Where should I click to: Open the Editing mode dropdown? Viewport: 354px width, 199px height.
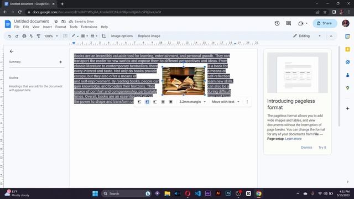[307, 36]
